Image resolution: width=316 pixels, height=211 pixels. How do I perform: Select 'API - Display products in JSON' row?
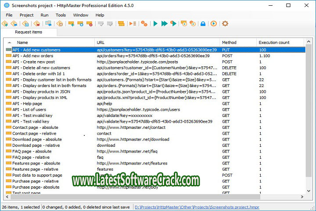155,91
